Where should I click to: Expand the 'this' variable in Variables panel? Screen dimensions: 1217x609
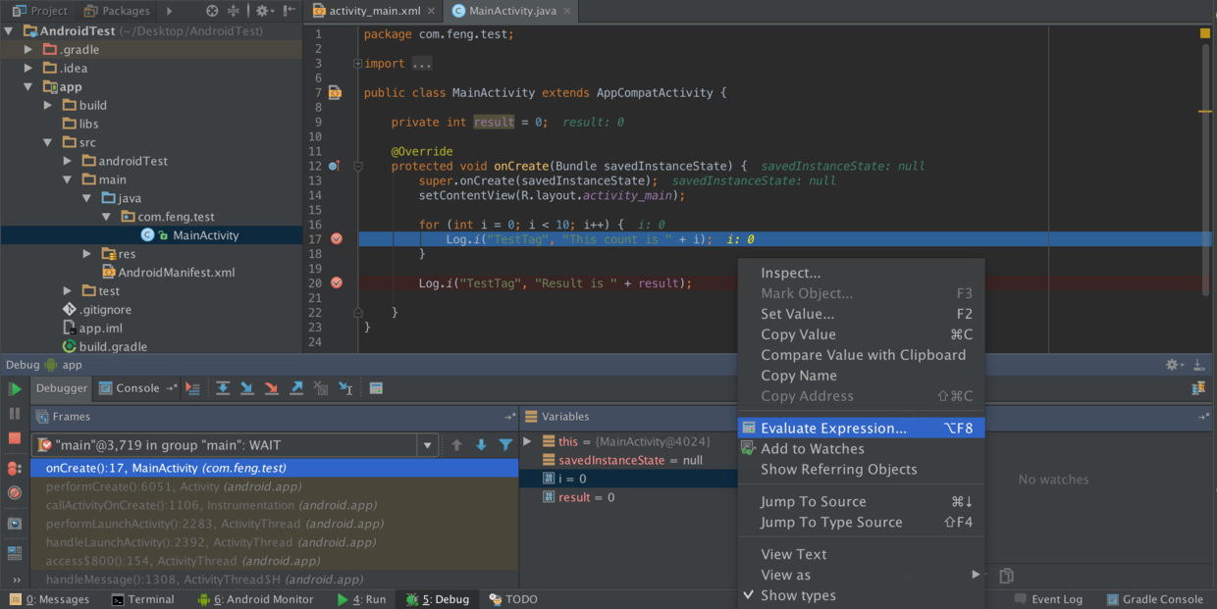528,441
